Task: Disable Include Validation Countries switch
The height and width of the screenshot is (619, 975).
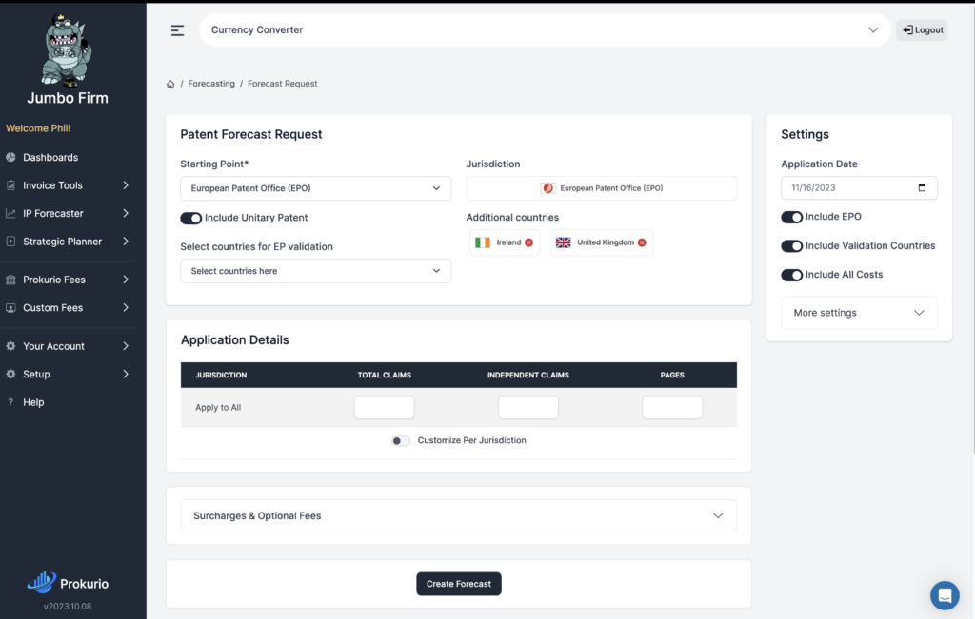Action: 791,246
